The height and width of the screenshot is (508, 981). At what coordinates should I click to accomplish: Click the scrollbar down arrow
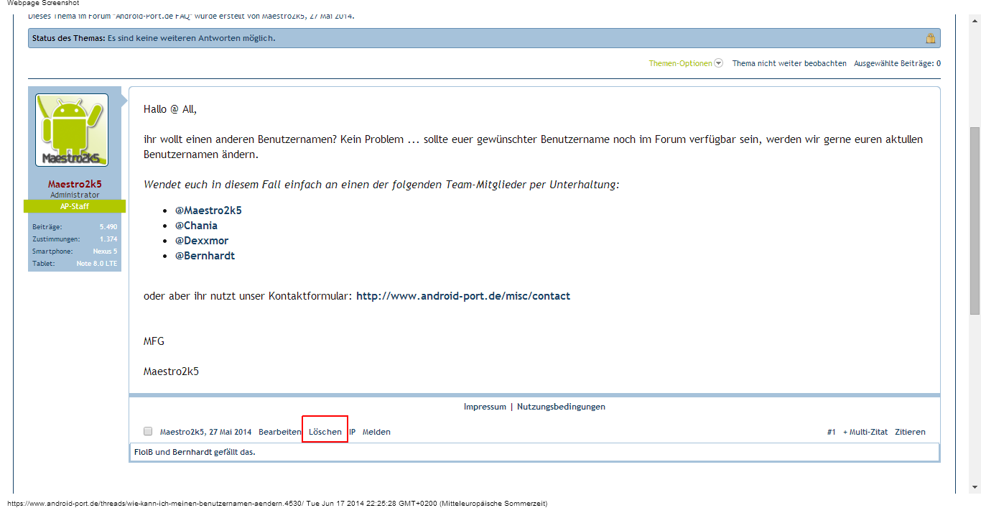[975, 487]
